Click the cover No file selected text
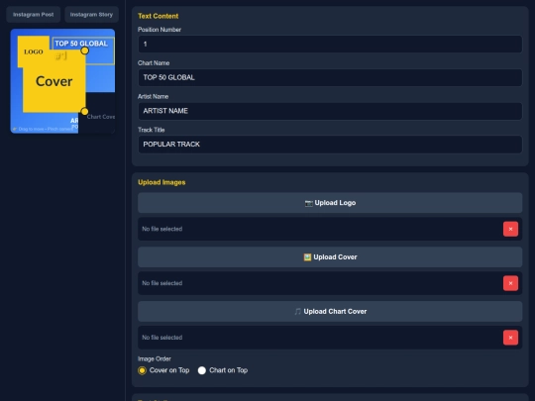The width and height of the screenshot is (535, 401). click(162, 283)
